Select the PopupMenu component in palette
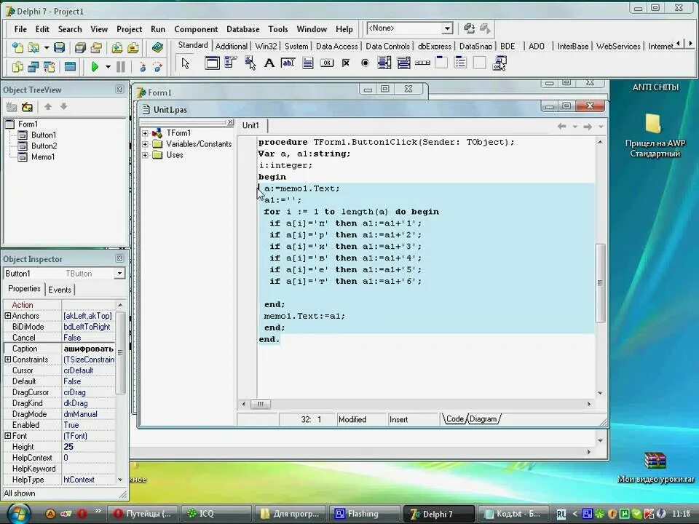The height and width of the screenshot is (524, 699). coord(250,63)
